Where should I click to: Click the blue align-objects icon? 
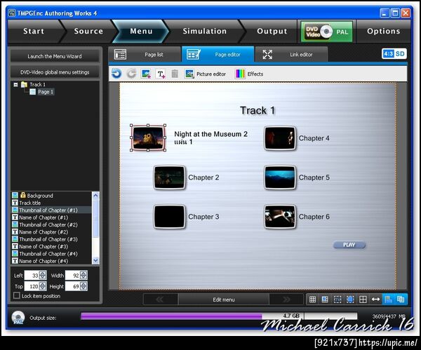click(x=388, y=299)
